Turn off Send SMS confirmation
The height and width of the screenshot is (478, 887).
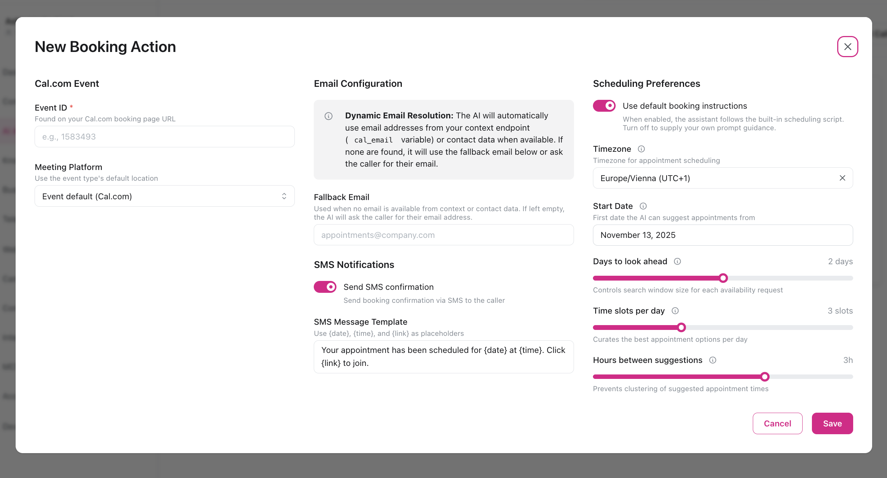coord(325,287)
